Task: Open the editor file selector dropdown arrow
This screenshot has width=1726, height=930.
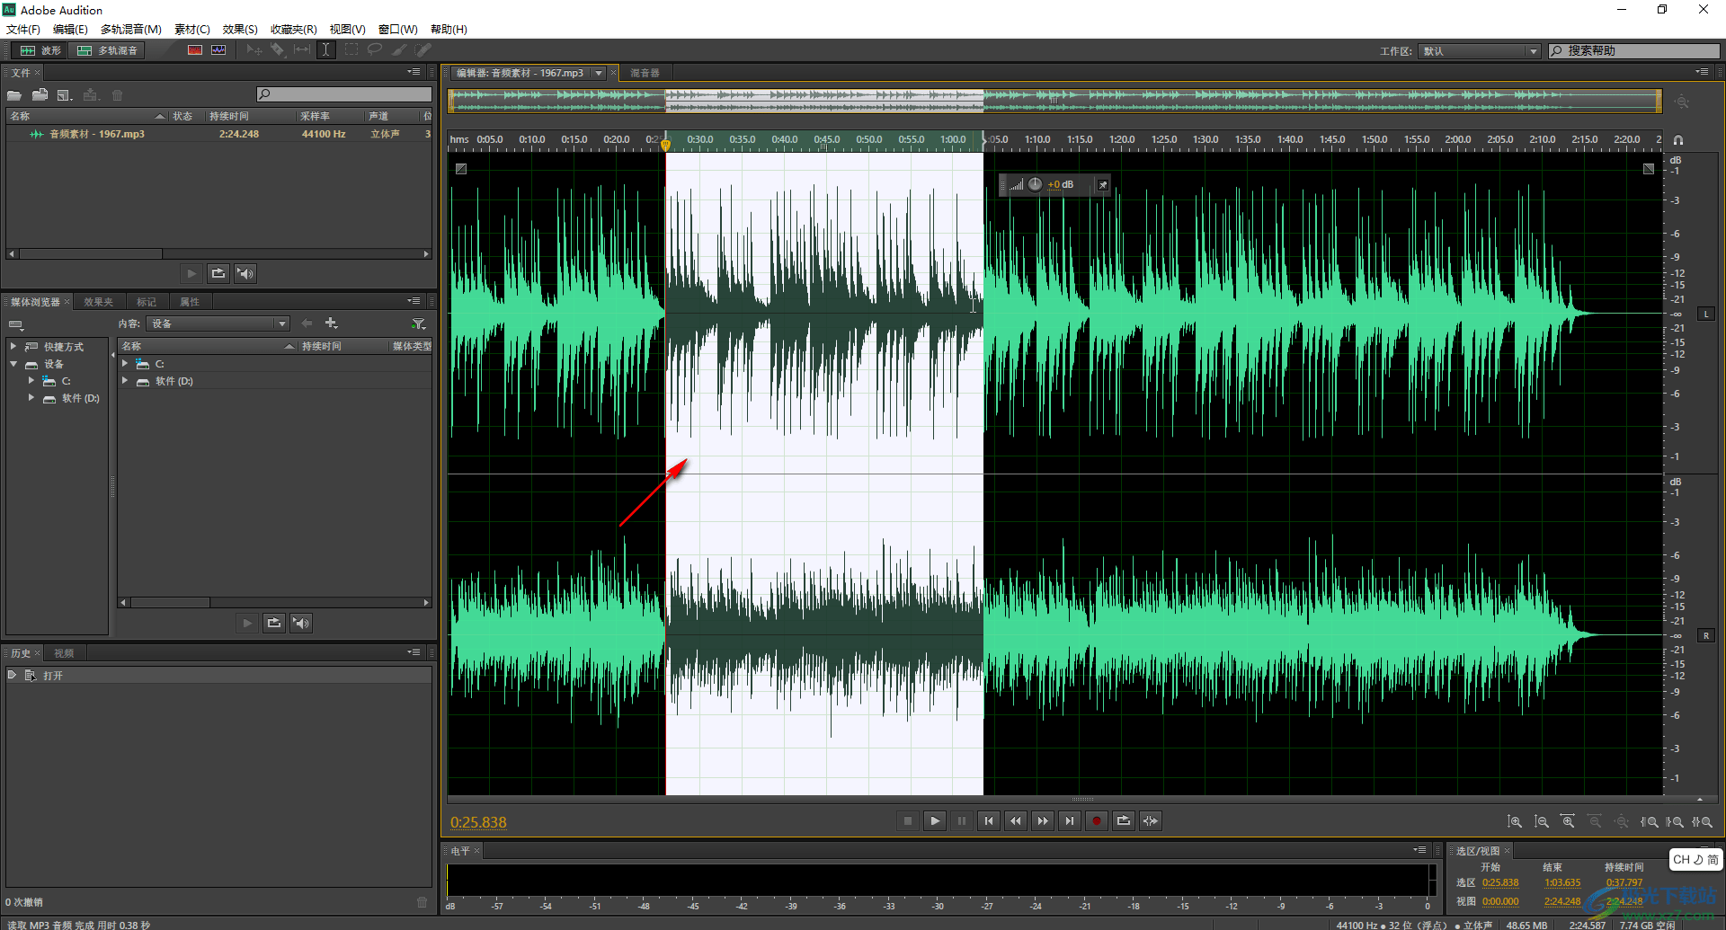Action: point(599,73)
